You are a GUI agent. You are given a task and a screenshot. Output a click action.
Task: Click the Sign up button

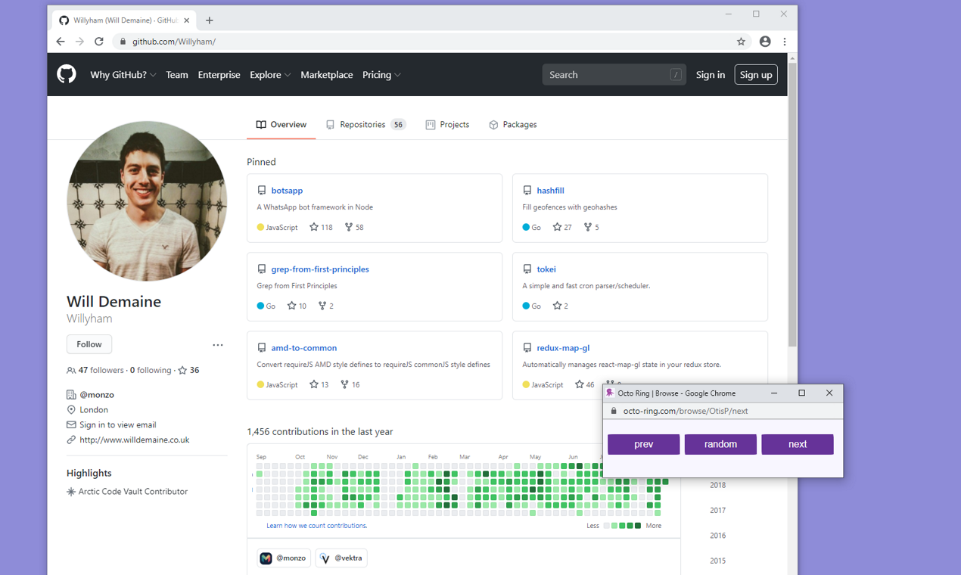[756, 75]
